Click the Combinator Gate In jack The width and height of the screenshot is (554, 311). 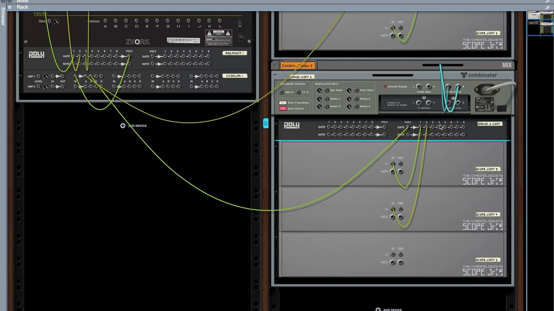(282, 92)
